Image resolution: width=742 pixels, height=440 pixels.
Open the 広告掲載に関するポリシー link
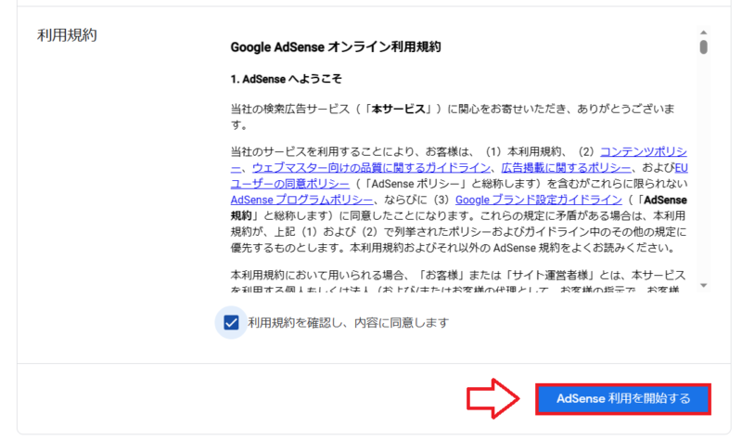(x=566, y=168)
